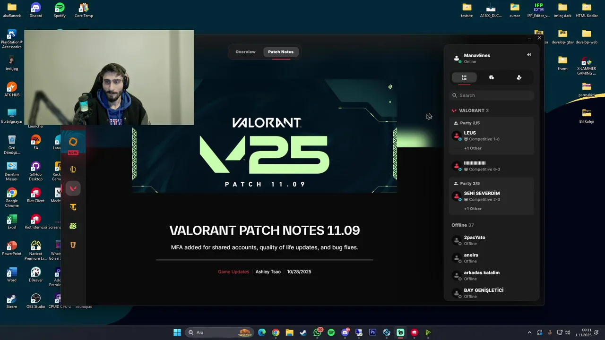The image size is (605, 340).
Task: Open the Core Temp desktop shortcut
Action: [84, 10]
